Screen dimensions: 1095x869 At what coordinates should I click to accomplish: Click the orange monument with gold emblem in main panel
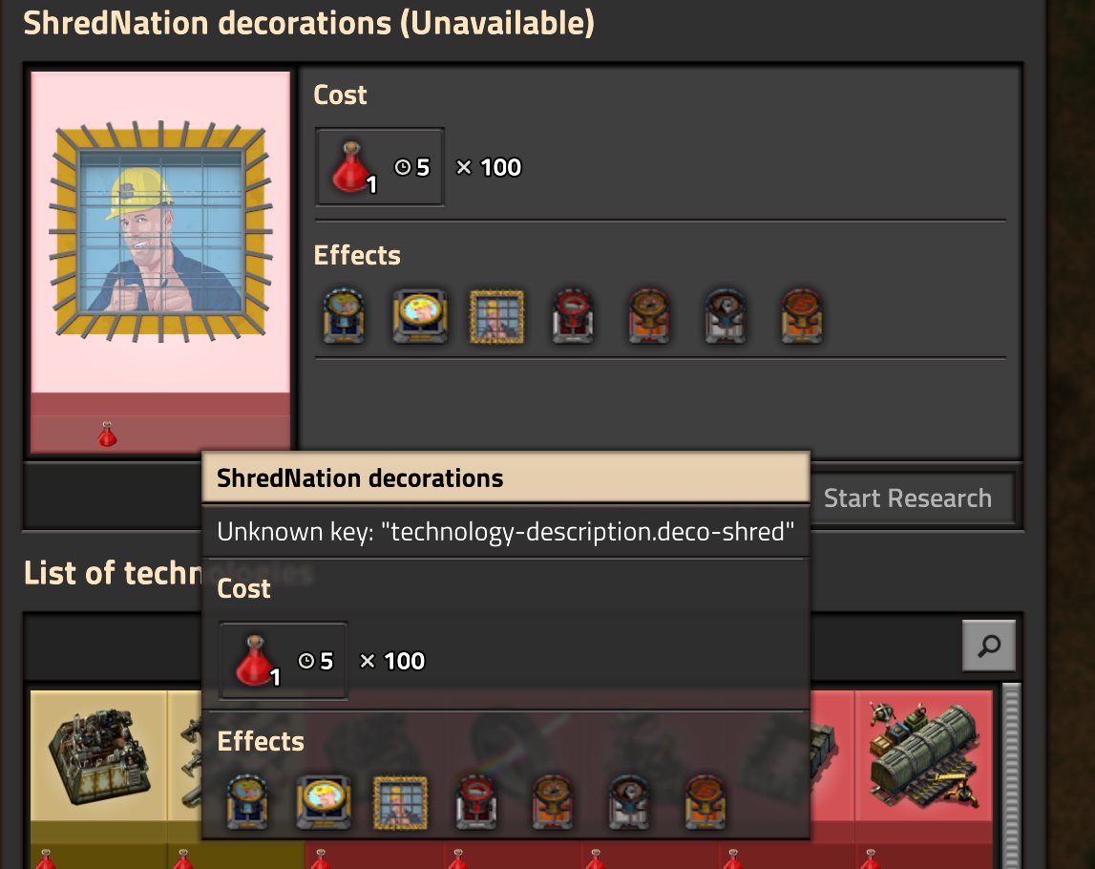(649, 316)
